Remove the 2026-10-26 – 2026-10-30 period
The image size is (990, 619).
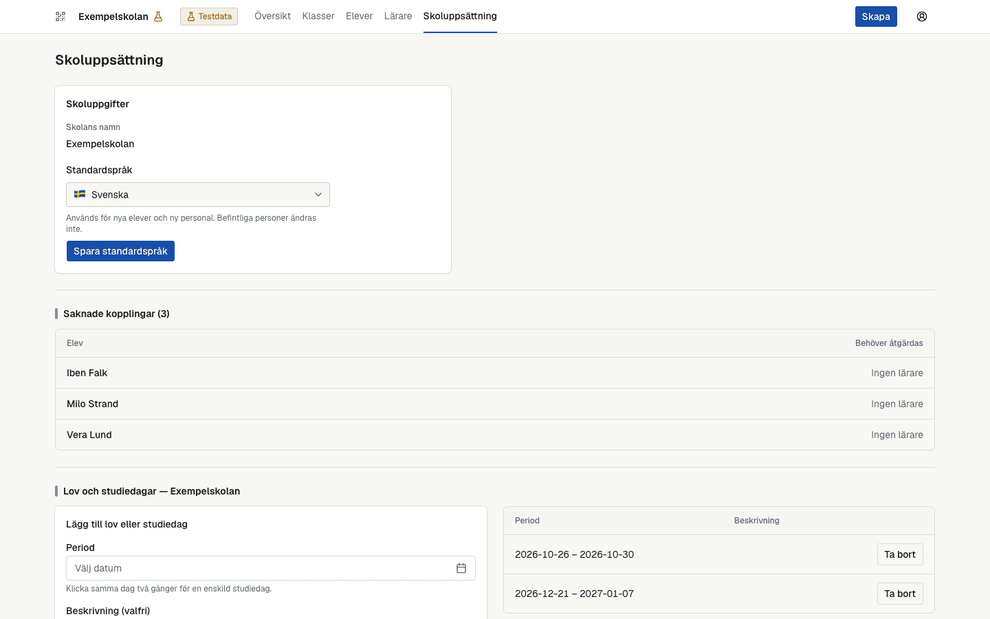pyautogui.click(x=900, y=554)
